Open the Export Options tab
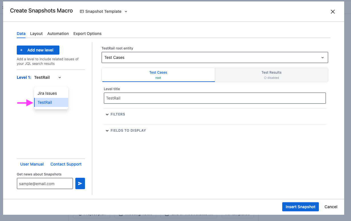 pyautogui.click(x=87, y=34)
